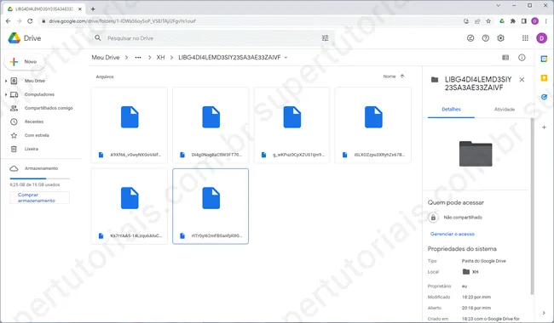Close the details side panel
The image size is (554, 323).
522,80
